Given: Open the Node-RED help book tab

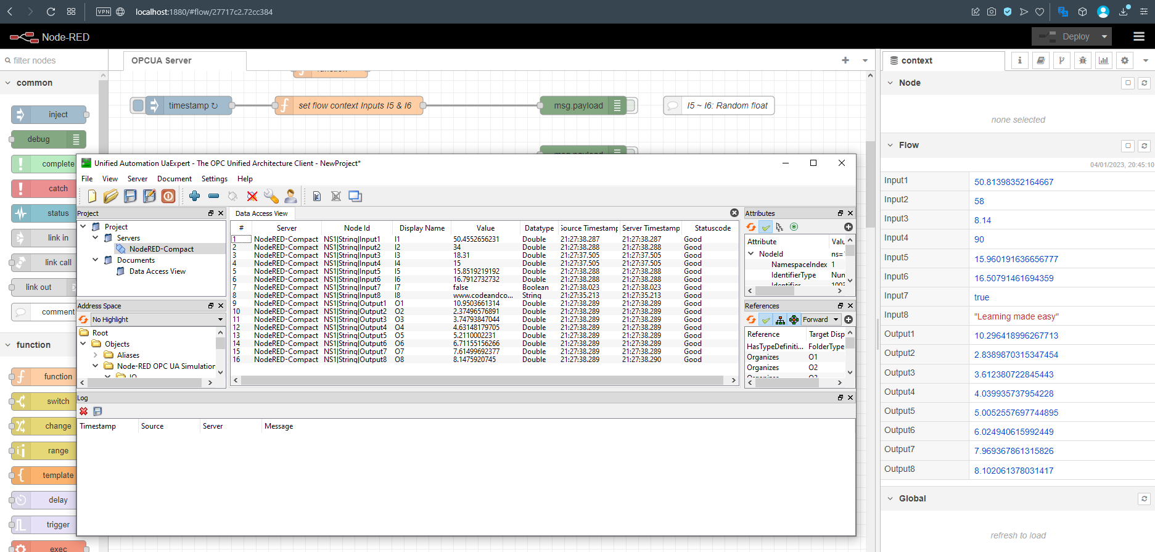Looking at the screenshot, I should point(1040,60).
